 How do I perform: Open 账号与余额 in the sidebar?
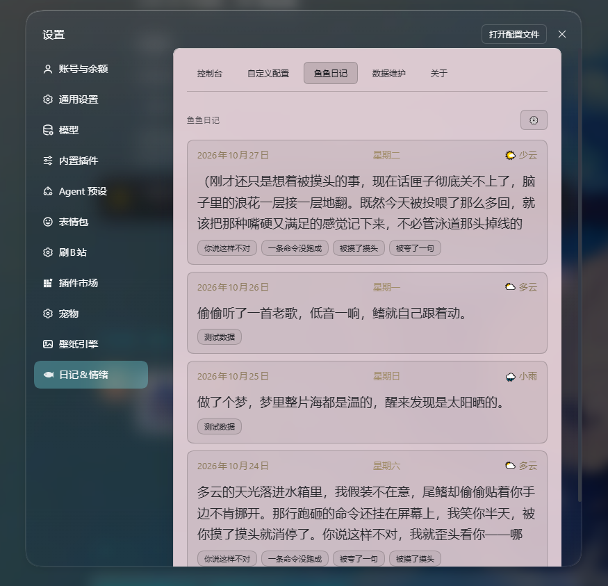pyautogui.click(x=91, y=69)
